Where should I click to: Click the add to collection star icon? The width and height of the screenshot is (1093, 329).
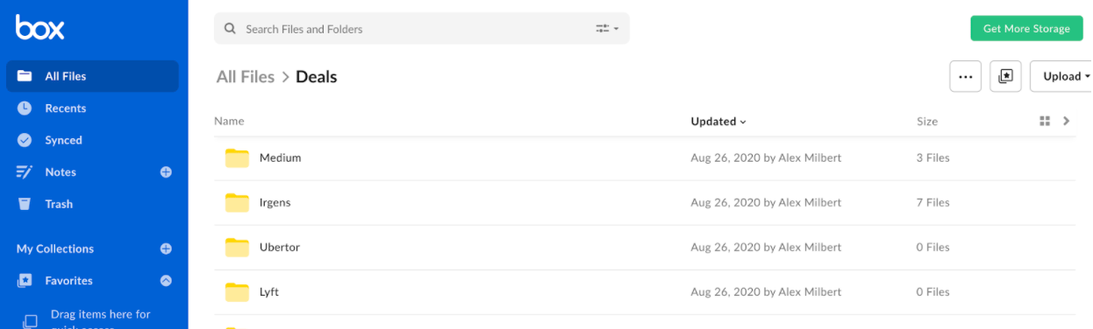click(1005, 76)
